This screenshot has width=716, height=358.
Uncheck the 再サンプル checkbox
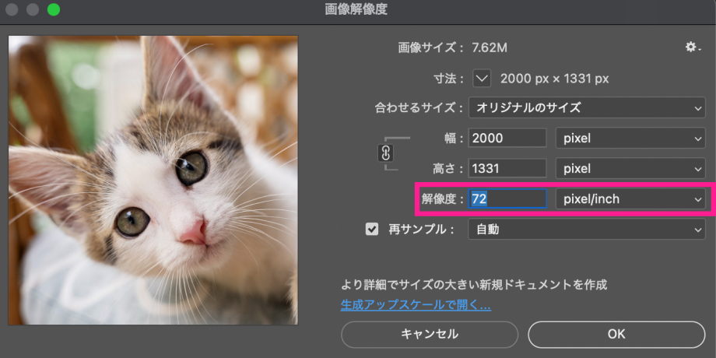point(372,229)
